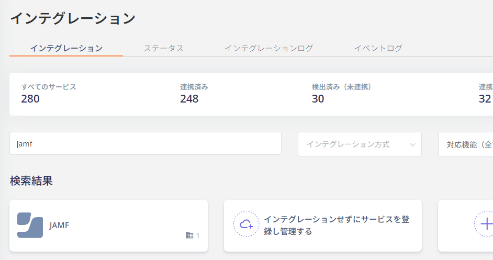Open the 対応機能 filter dropdown
This screenshot has height=260, width=493.
click(x=466, y=144)
